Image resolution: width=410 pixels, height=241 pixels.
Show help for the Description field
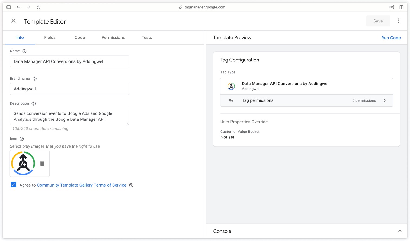coord(34,104)
